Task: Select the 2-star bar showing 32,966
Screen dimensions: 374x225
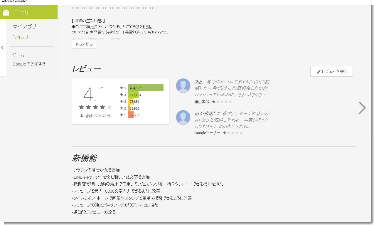Action: coord(129,108)
